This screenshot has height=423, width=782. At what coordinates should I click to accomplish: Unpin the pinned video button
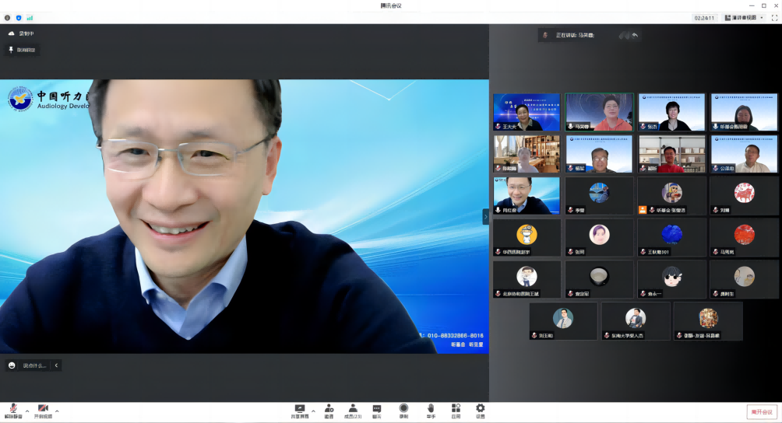pos(22,50)
